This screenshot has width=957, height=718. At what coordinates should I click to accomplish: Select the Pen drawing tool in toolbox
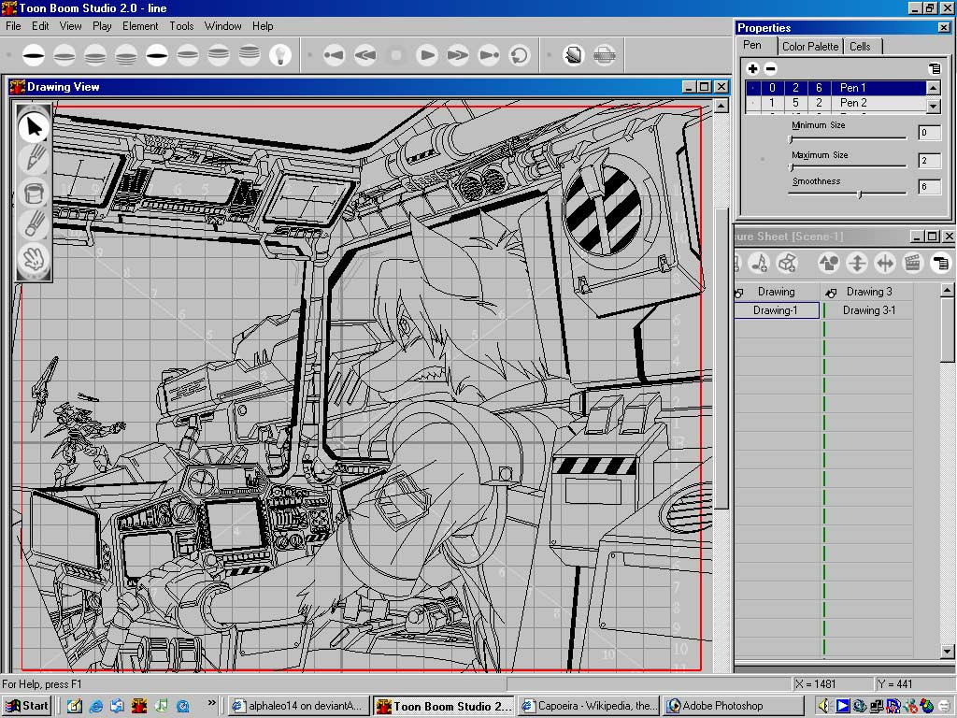click(34, 160)
